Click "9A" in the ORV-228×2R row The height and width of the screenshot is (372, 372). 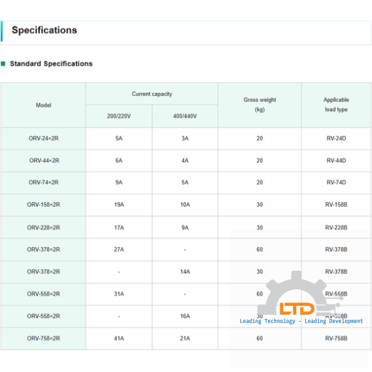[185, 227]
